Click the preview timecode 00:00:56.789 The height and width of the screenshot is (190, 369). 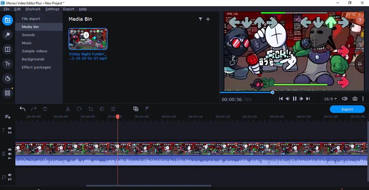click(x=237, y=100)
